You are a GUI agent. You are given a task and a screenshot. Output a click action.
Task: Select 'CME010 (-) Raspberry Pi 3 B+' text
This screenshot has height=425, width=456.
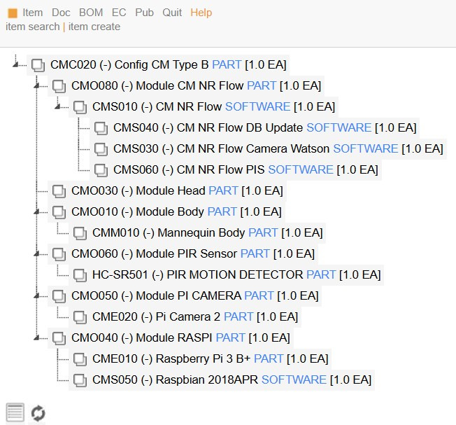click(x=171, y=358)
